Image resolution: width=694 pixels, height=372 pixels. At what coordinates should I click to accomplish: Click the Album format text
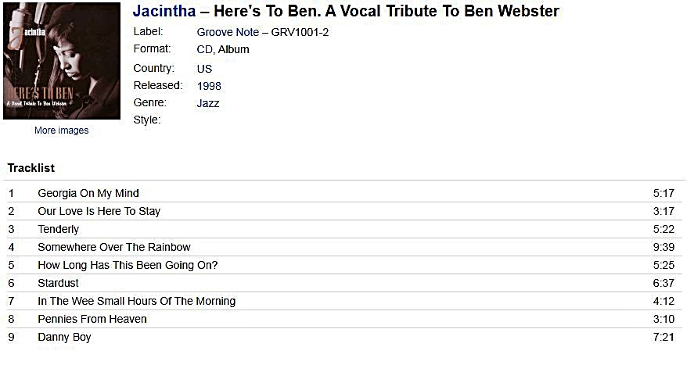point(234,49)
